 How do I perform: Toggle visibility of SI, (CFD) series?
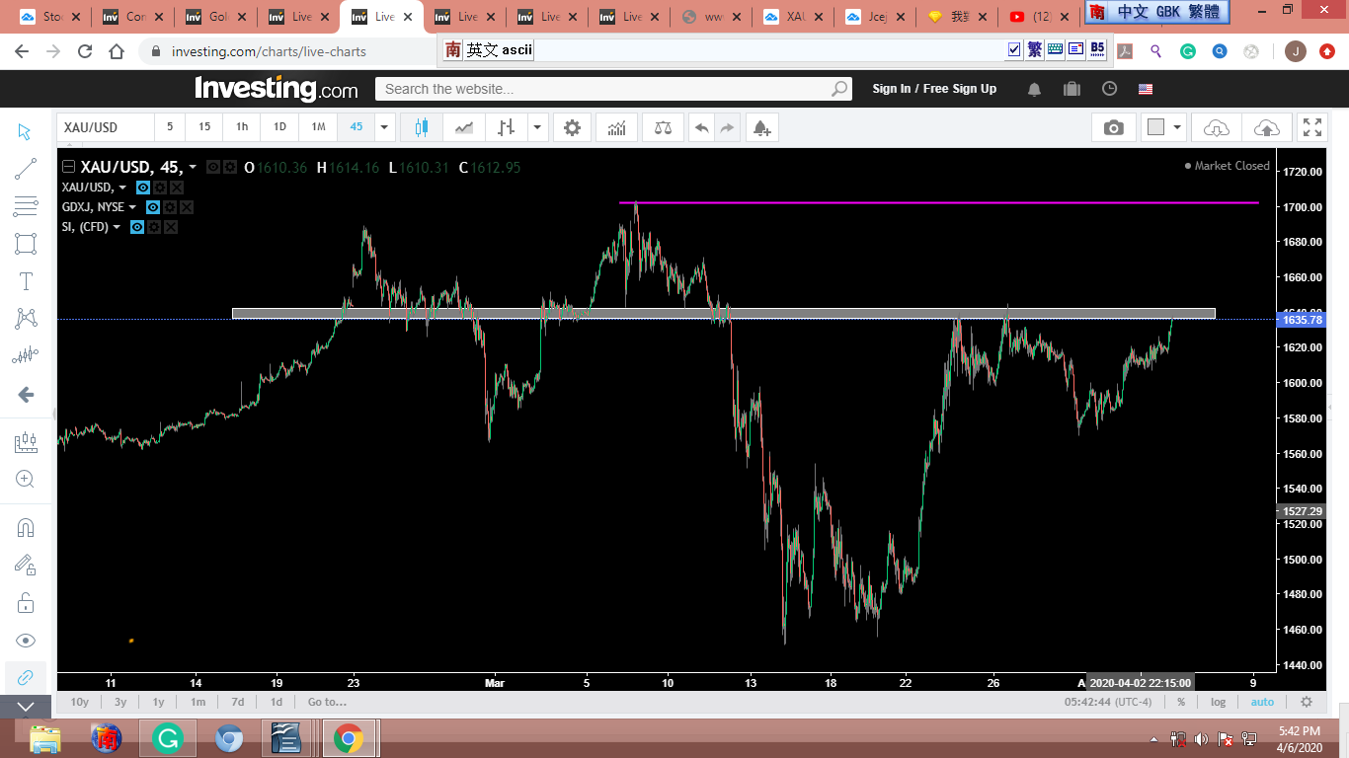pos(137,227)
